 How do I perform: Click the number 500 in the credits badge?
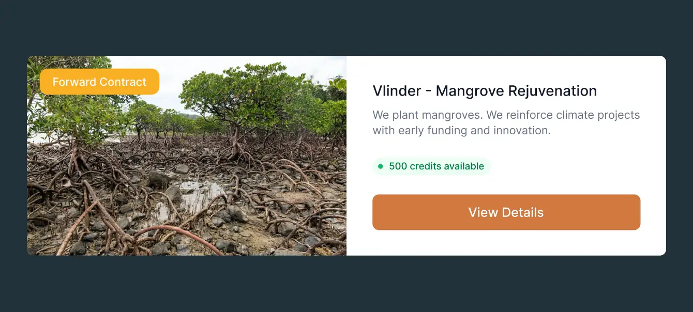[398, 166]
